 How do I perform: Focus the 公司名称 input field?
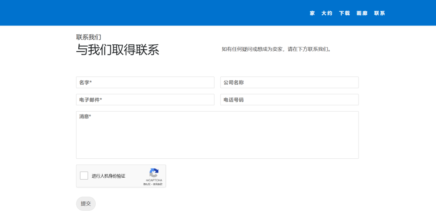(289, 82)
